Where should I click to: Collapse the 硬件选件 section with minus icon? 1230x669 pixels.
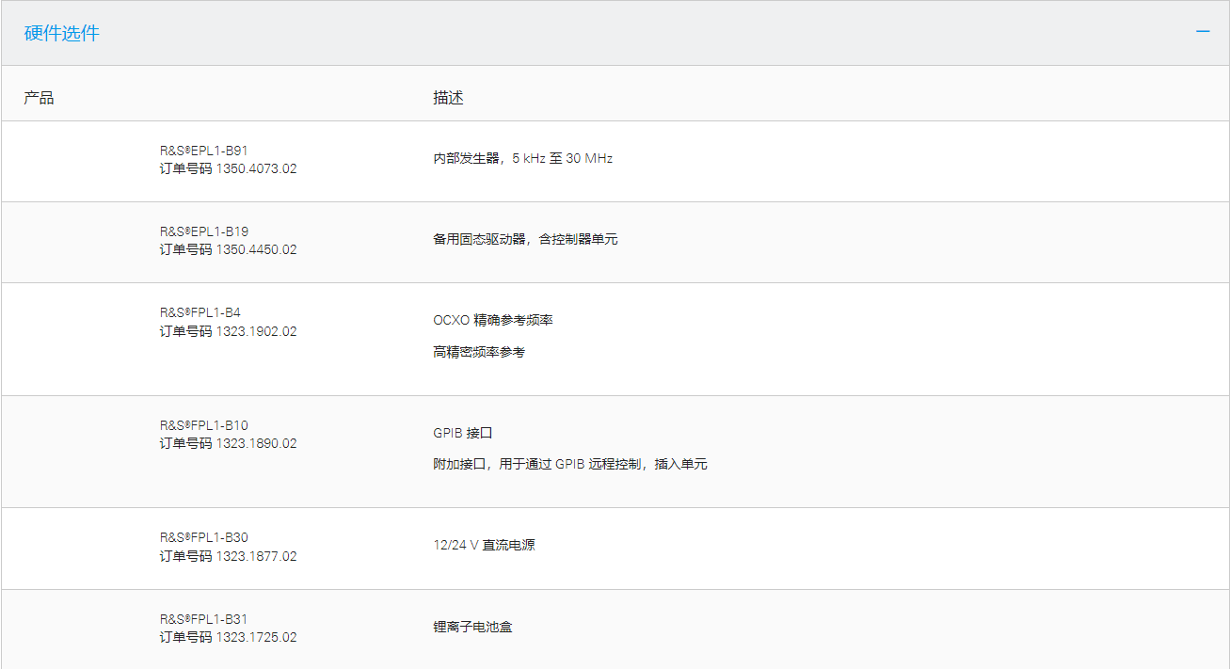click(x=1203, y=32)
